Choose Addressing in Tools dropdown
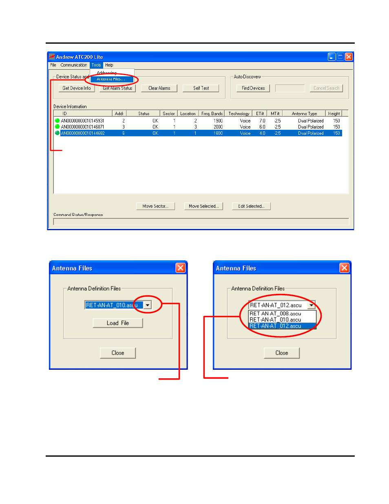This screenshot has height=504, width=389. point(107,73)
